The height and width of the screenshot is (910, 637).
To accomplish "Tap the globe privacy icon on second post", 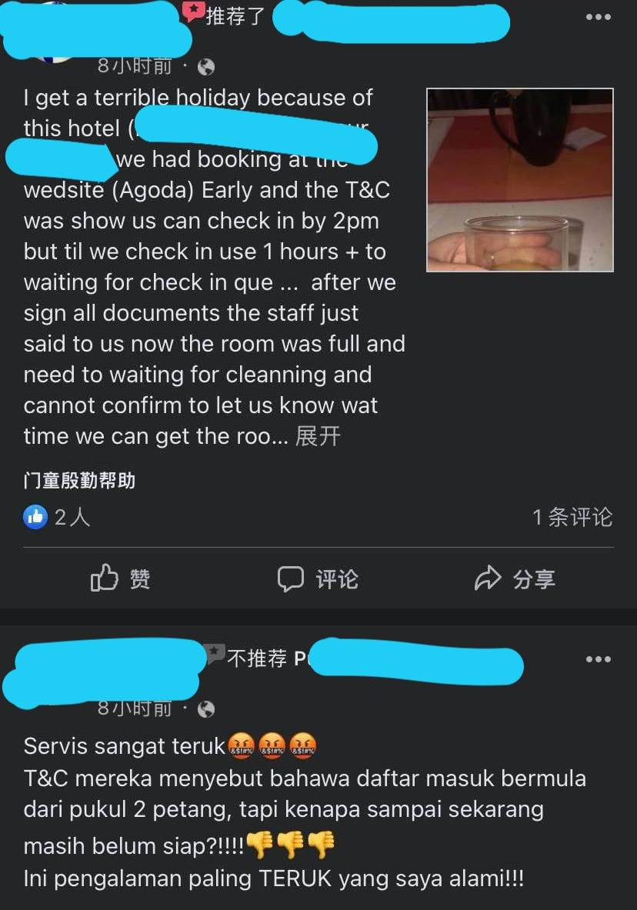I will pyautogui.click(x=206, y=709).
